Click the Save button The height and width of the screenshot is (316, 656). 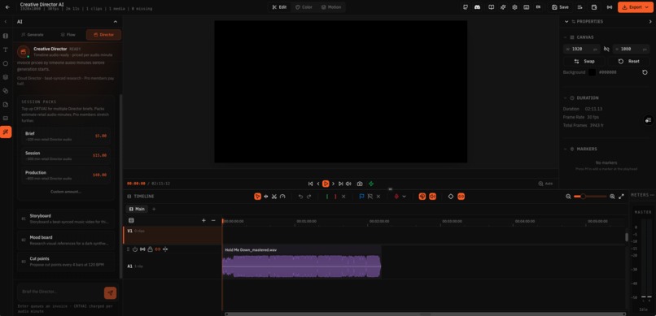(560, 7)
